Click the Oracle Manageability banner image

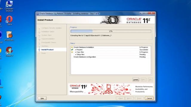click(111, 89)
